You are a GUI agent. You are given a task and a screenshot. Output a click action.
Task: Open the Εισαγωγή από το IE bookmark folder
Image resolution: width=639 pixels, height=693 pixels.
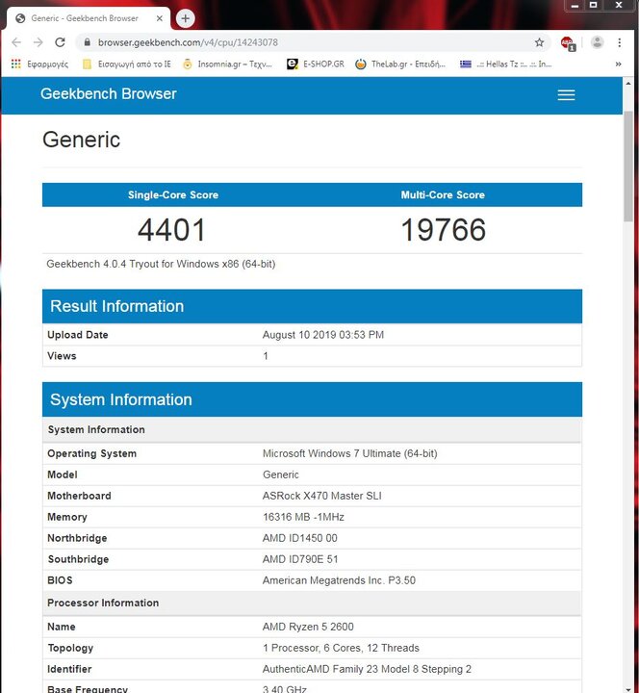point(127,64)
